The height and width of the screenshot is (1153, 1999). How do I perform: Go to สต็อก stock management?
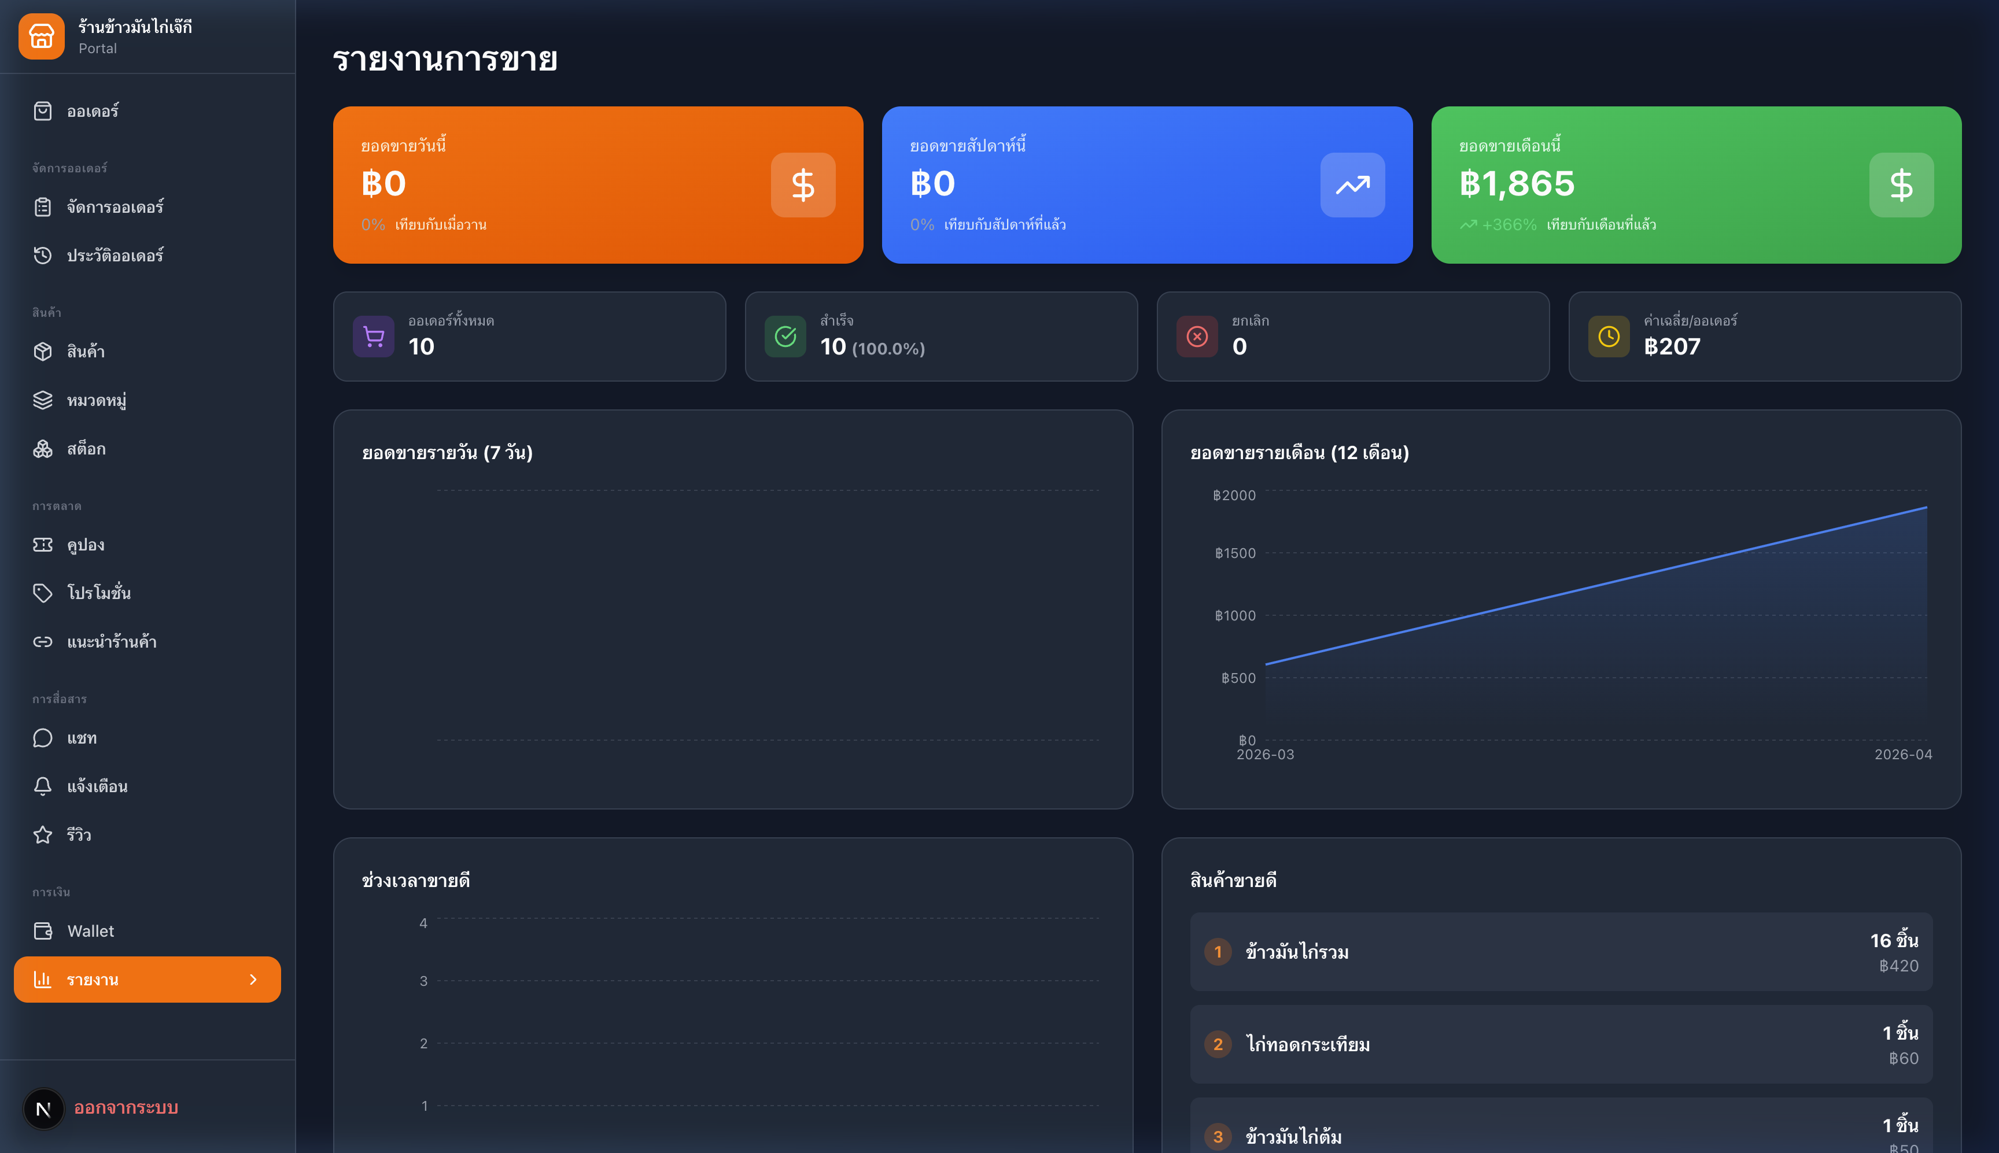[x=86, y=449]
